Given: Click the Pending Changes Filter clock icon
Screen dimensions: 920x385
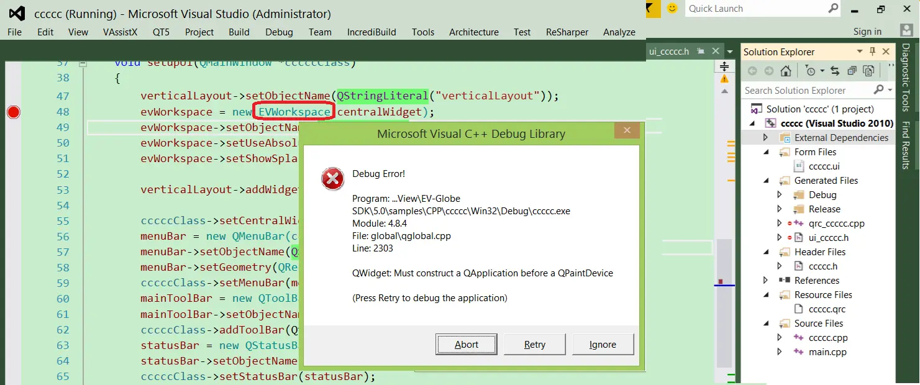Looking at the screenshot, I should click(809, 71).
